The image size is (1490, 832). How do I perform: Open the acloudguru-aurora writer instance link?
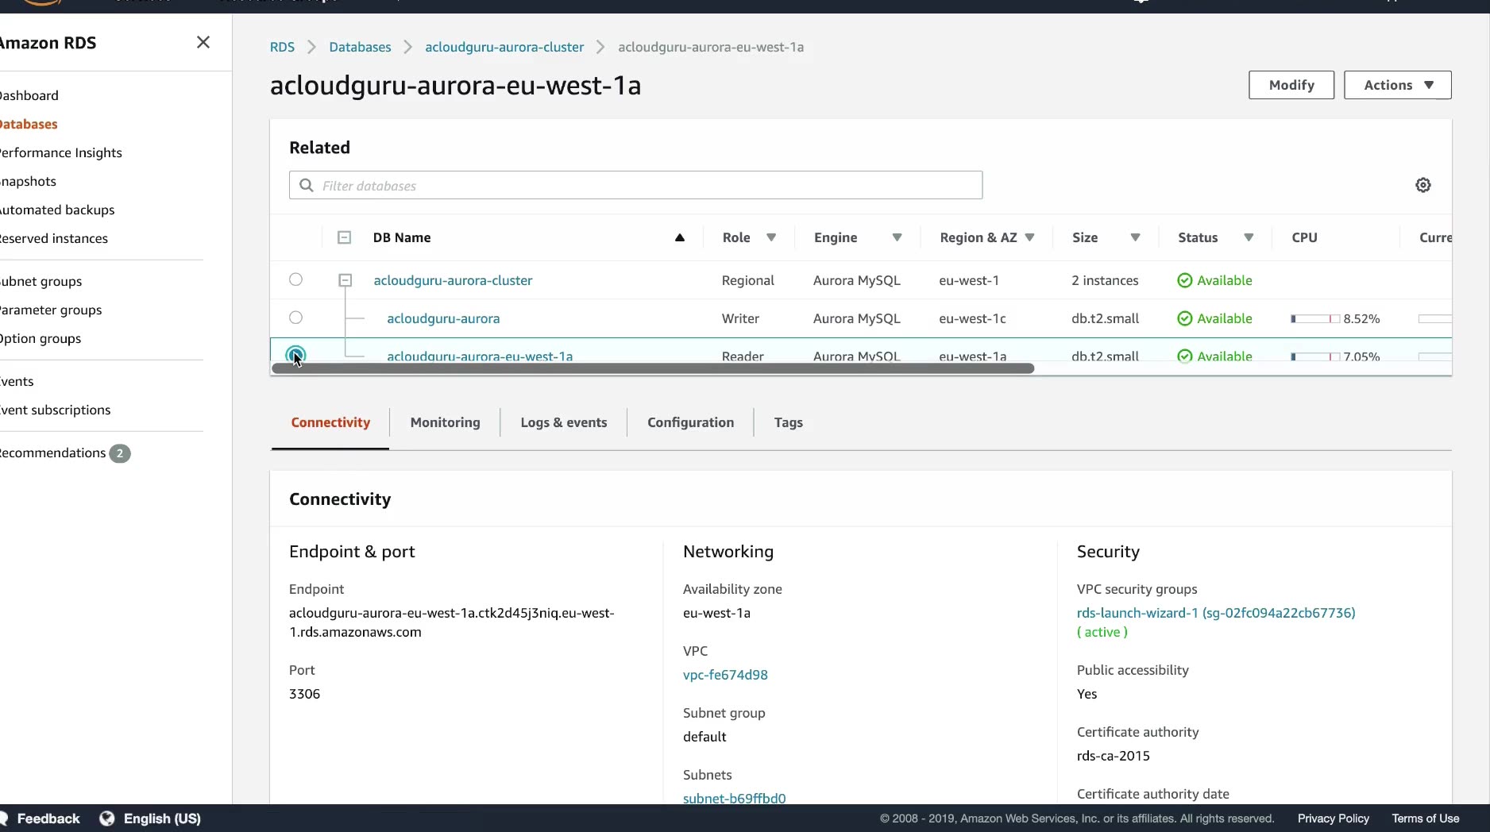[443, 318]
